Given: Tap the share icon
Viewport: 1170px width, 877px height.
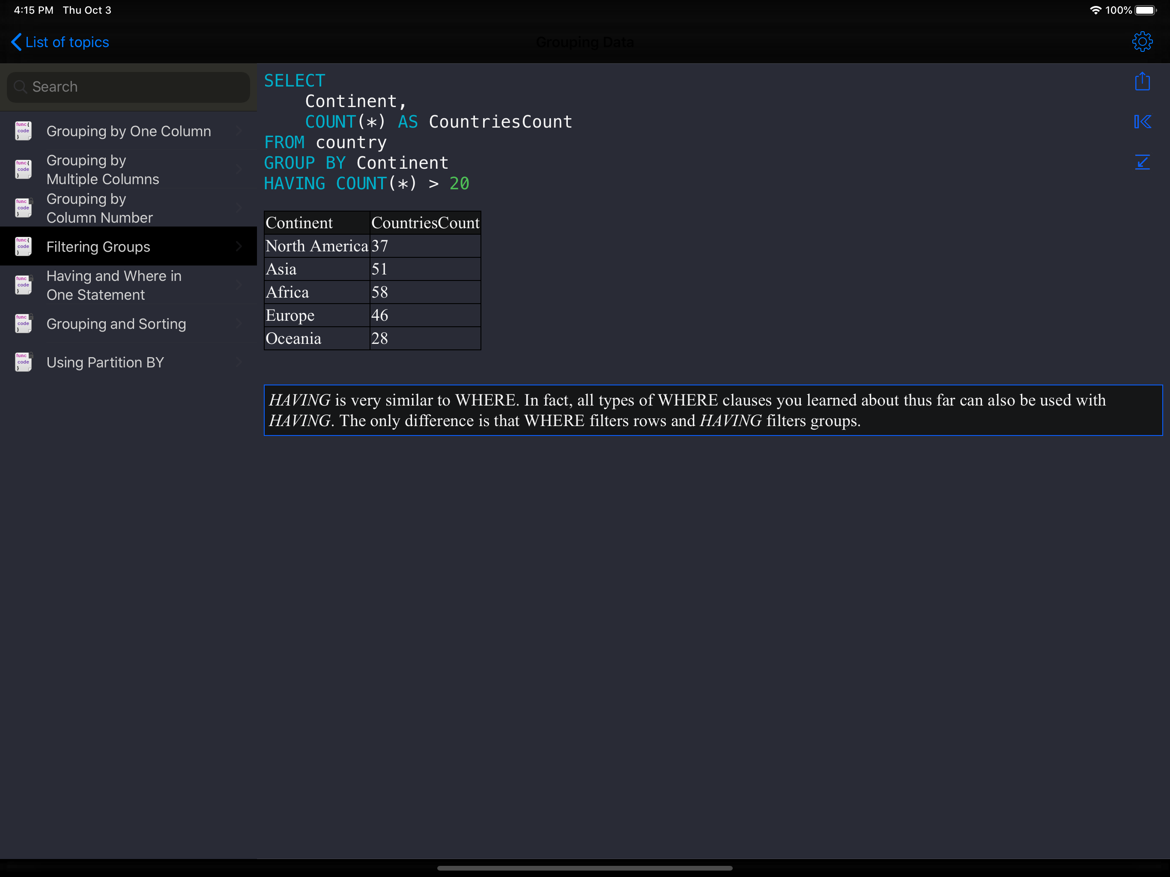Looking at the screenshot, I should point(1142,81).
